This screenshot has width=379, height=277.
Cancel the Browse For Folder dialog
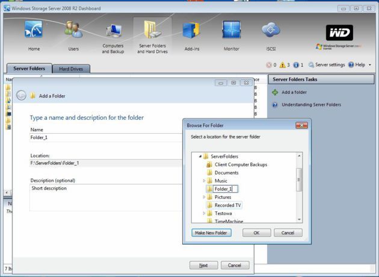point(288,232)
